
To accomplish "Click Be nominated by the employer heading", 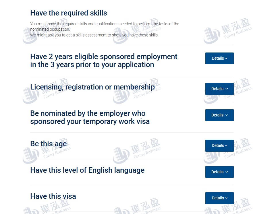I will coord(90,117).
